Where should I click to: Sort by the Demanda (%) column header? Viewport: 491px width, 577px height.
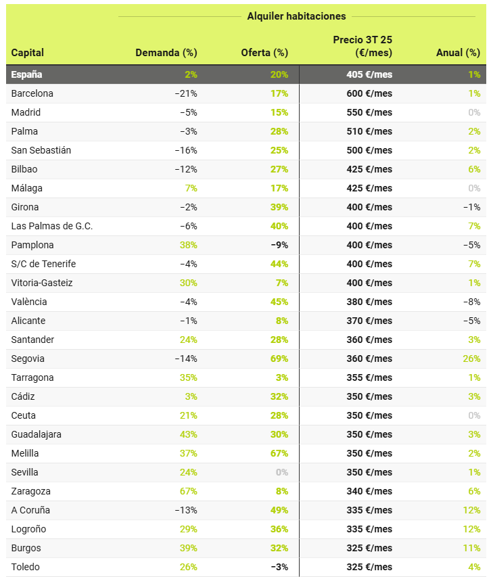[166, 53]
